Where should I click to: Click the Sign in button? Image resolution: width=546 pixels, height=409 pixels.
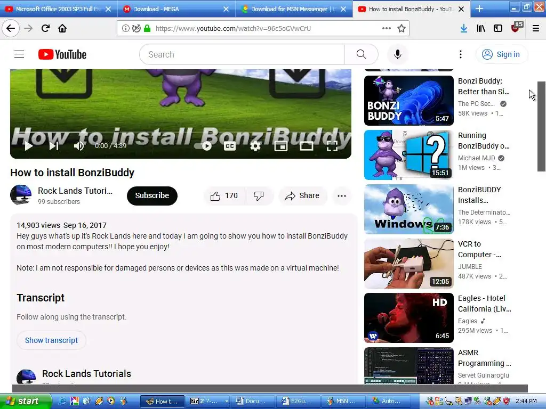(501, 54)
